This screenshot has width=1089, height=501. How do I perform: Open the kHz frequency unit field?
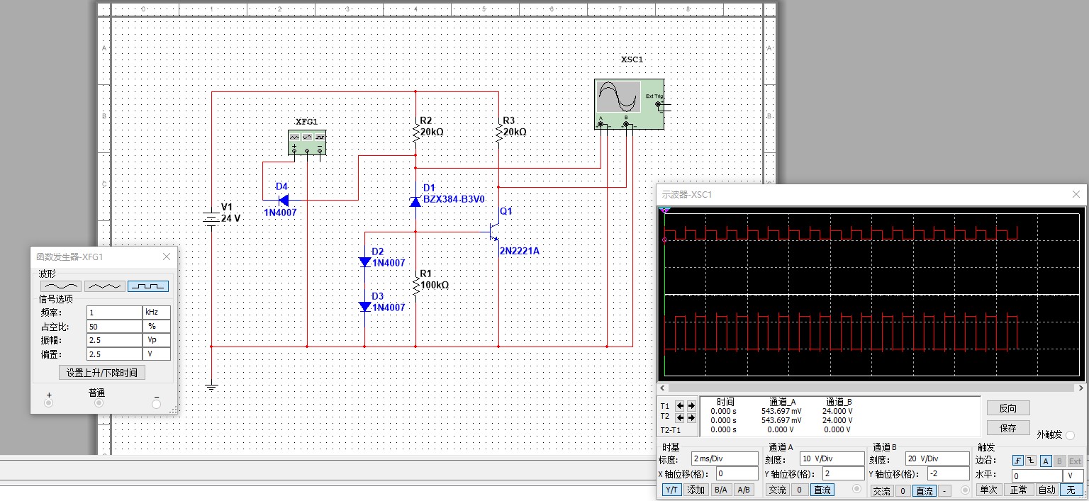[x=157, y=312]
